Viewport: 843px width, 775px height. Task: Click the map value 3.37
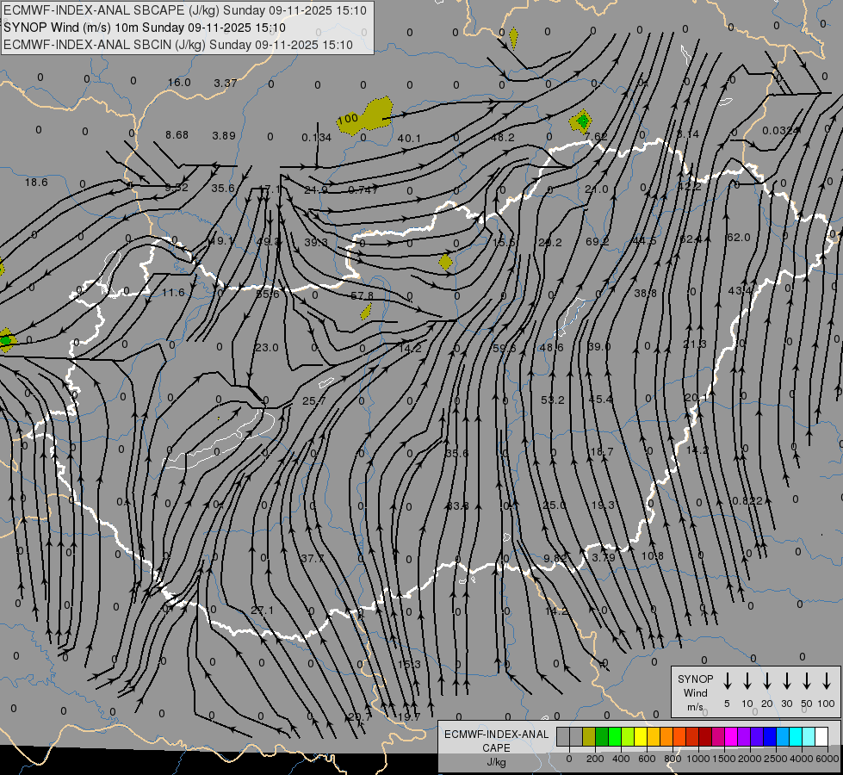pyautogui.click(x=226, y=83)
